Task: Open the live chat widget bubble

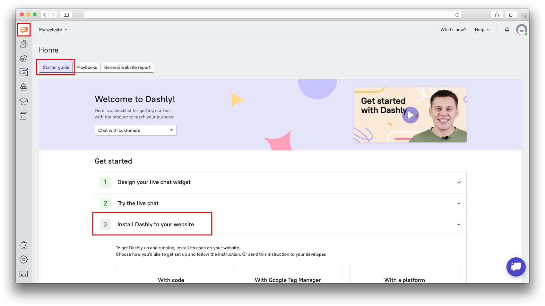Action: tap(516, 267)
